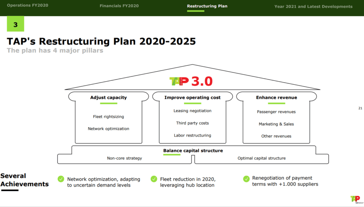Click the 'Non-core strategy' text
This screenshot has height=207, width=364.
[124, 158]
